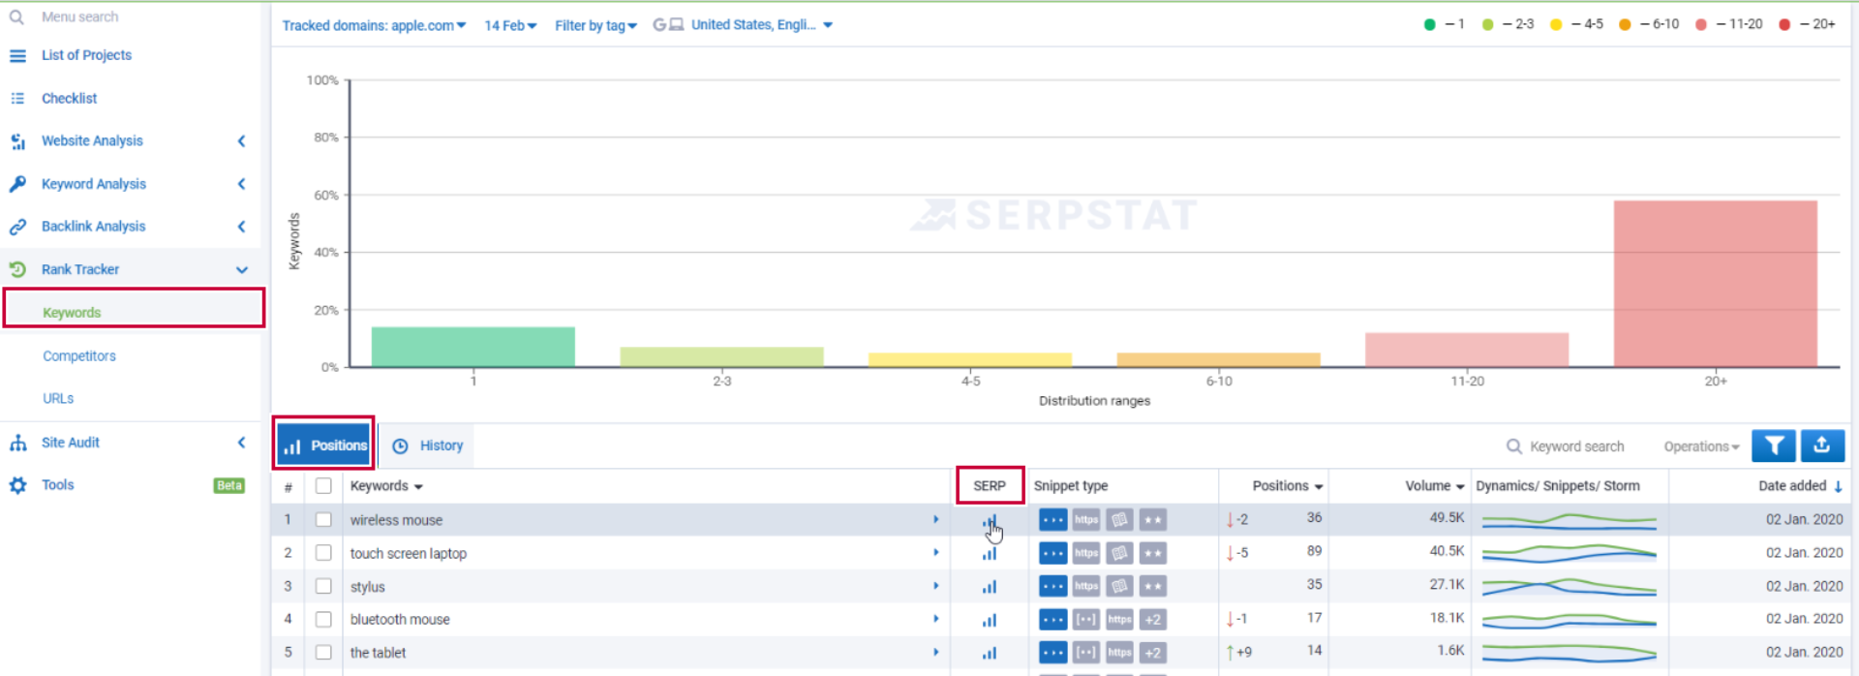1859x676 pixels.
Task: Click book snippet icon in wireless mouse row
Action: point(1119,520)
